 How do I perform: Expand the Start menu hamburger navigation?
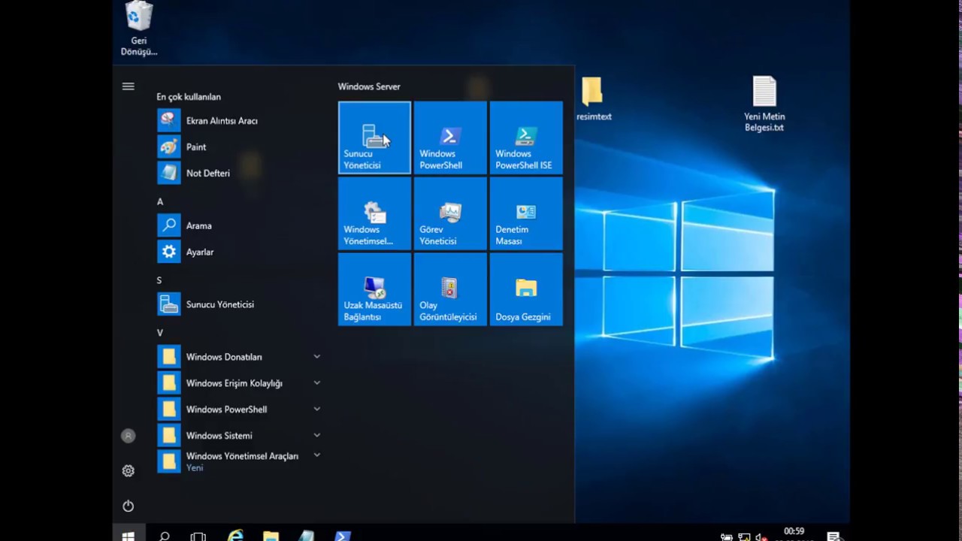pyautogui.click(x=129, y=86)
